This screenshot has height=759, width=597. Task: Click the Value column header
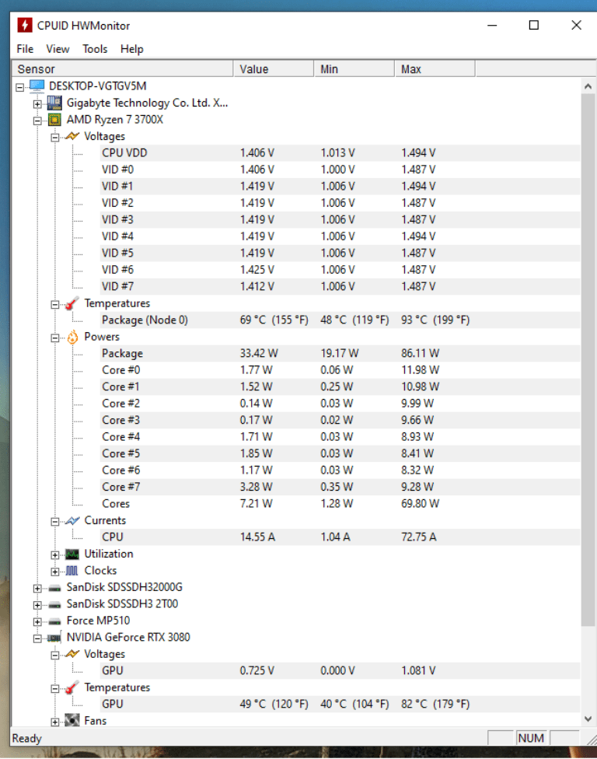pos(274,68)
